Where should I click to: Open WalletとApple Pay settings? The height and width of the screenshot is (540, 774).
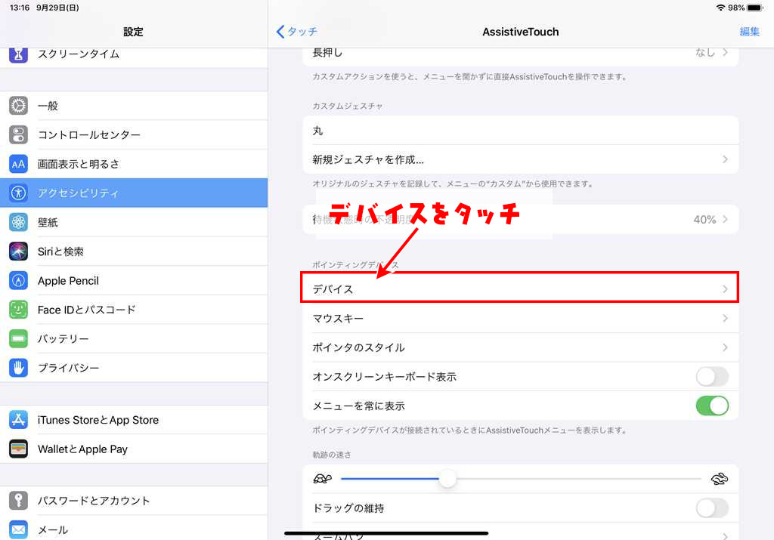134,449
